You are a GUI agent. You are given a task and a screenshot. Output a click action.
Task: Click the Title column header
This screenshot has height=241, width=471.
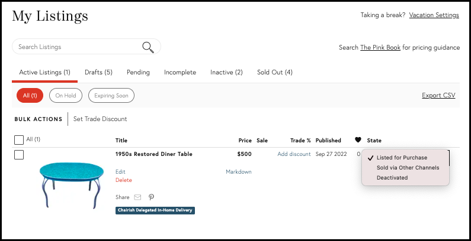tap(121, 140)
